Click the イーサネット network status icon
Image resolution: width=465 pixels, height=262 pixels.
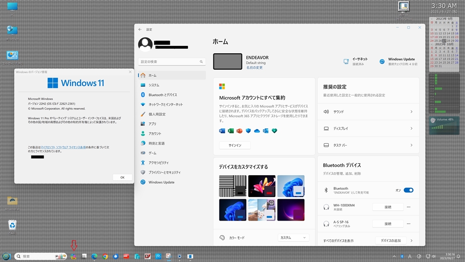pos(346,61)
